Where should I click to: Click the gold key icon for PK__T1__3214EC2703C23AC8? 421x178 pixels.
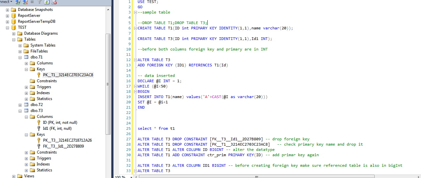tap(39, 75)
